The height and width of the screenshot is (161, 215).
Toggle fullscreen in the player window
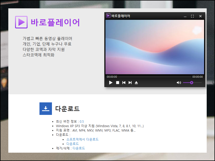(192, 16)
